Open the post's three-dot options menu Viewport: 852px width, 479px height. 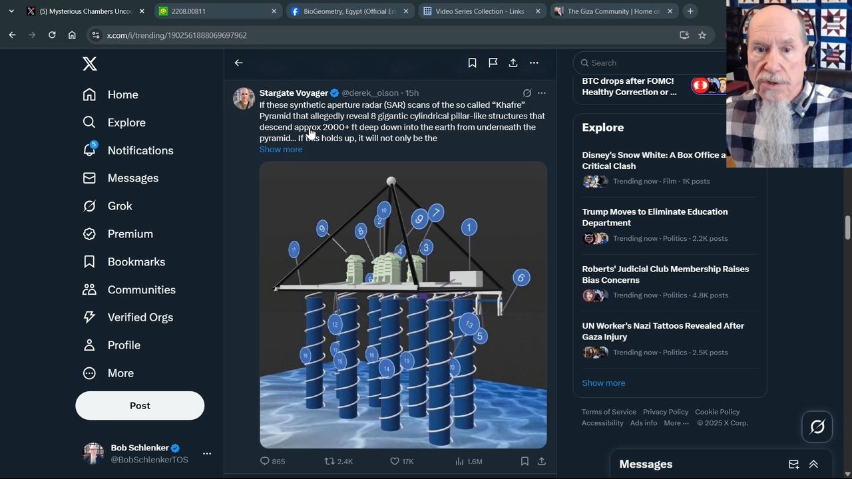coord(541,93)
